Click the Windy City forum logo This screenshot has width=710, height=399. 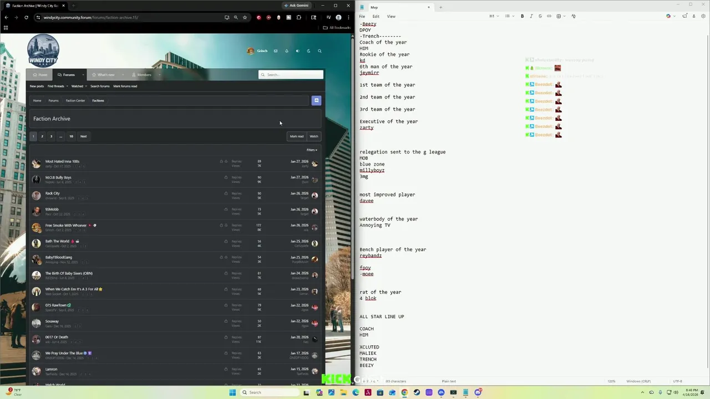point(43,50)
